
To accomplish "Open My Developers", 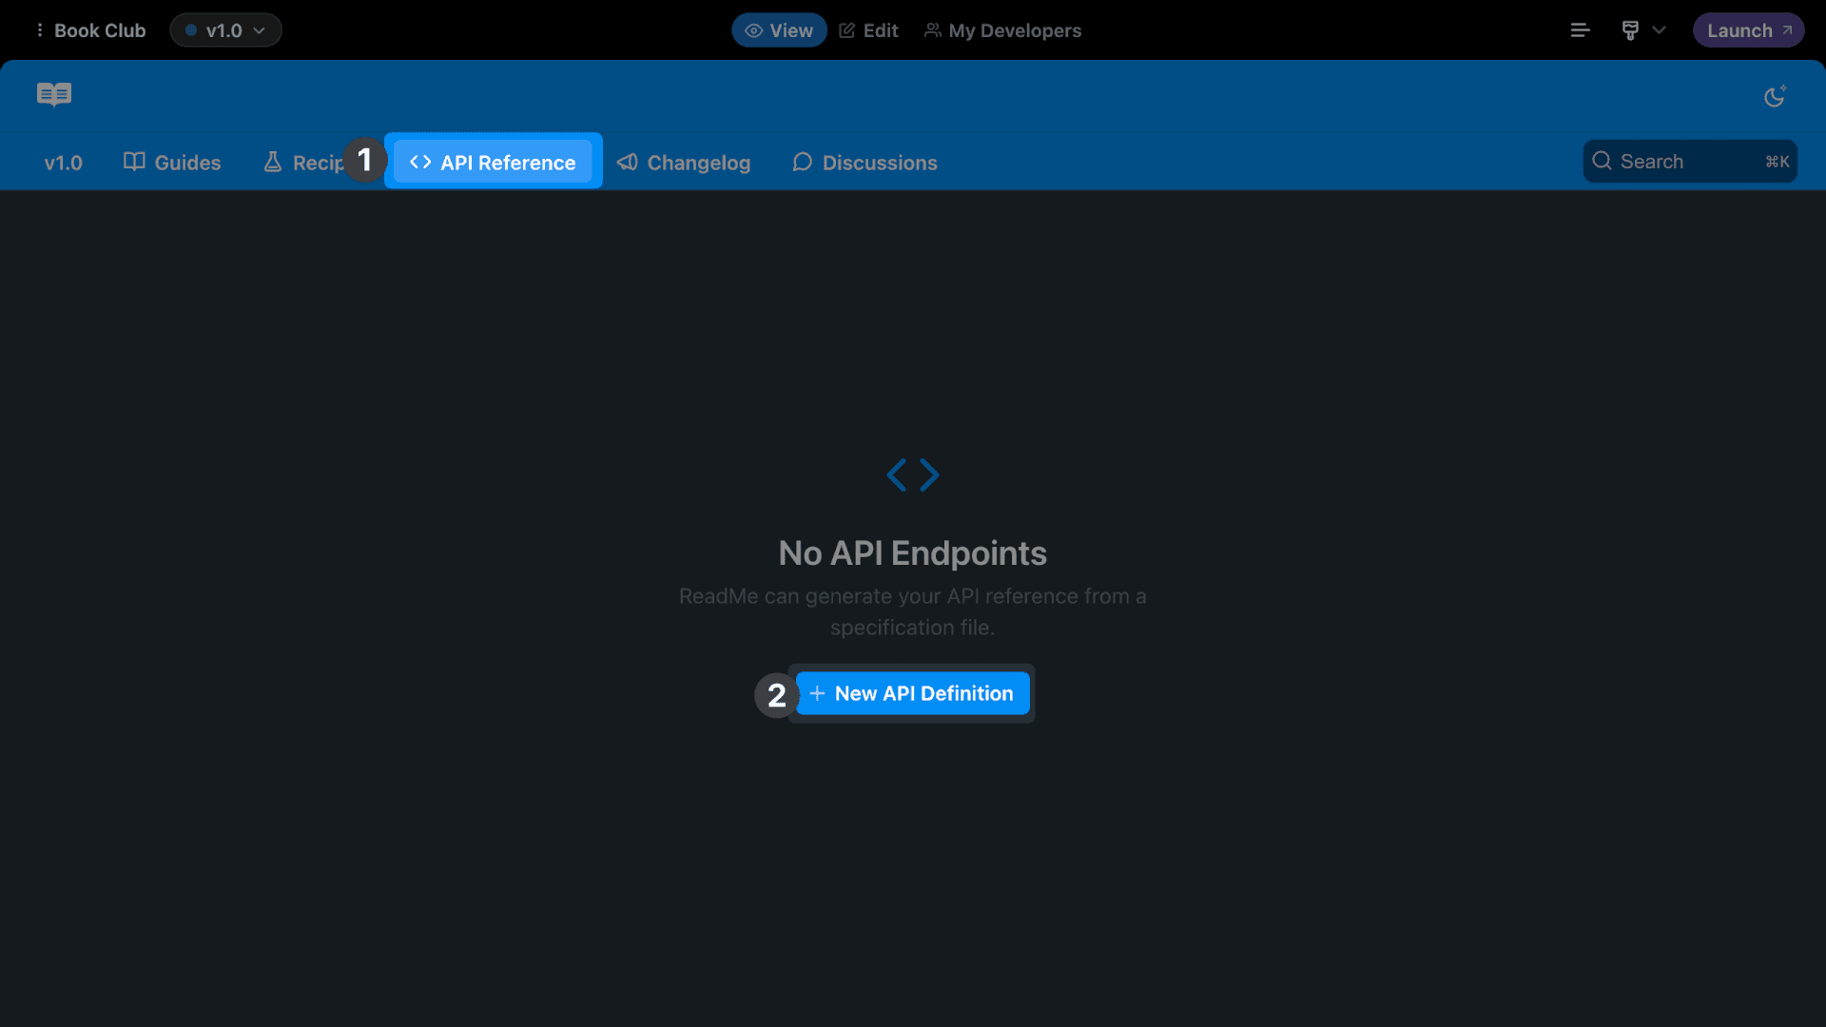I will [1002, 30].
